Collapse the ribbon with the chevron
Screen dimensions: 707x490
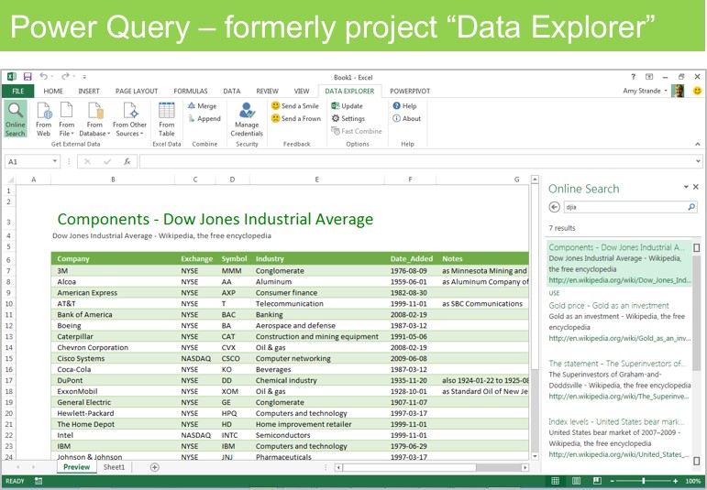698,144
